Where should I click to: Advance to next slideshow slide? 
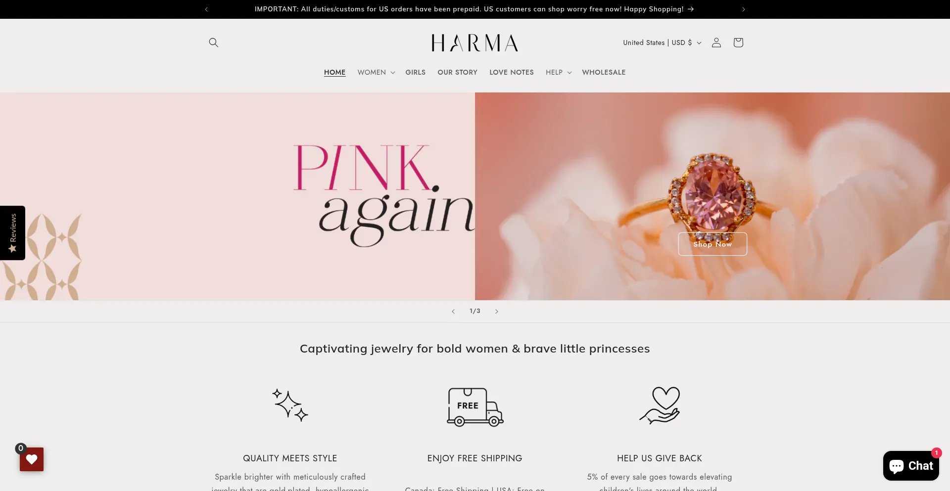click(x=497, y=312)
